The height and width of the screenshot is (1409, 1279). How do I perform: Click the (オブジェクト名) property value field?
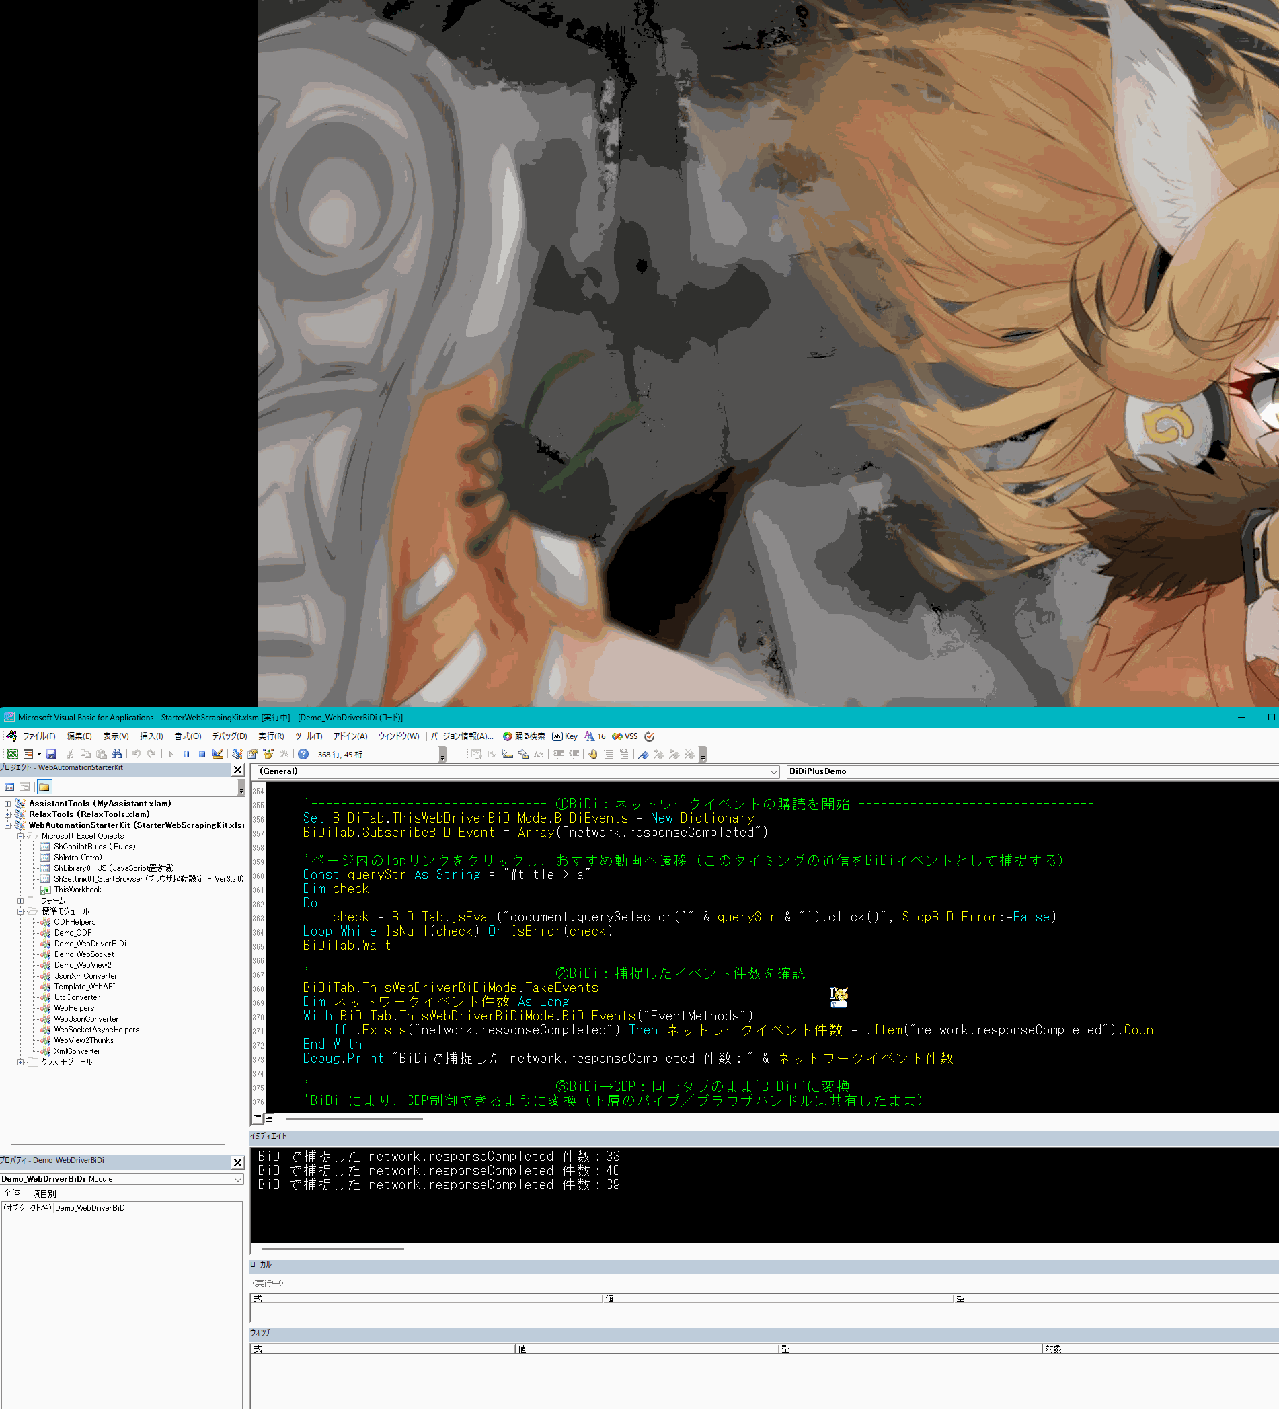(147, 1208)
